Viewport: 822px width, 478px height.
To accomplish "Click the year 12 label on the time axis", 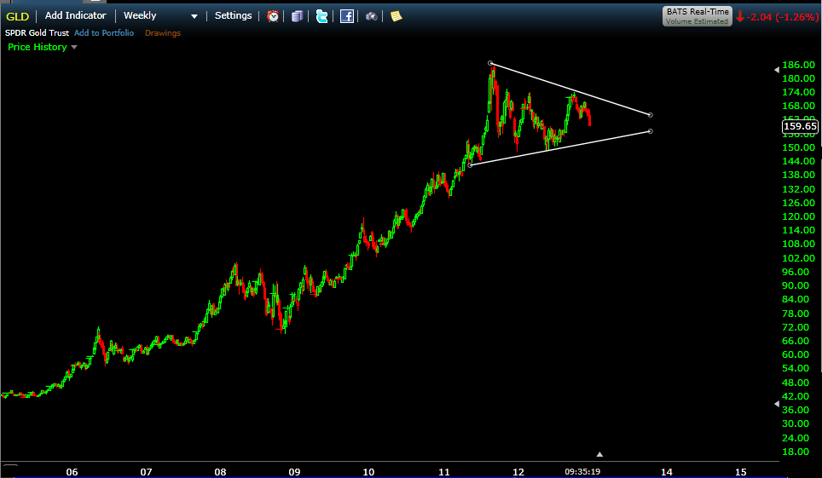I will click(518, 472).
